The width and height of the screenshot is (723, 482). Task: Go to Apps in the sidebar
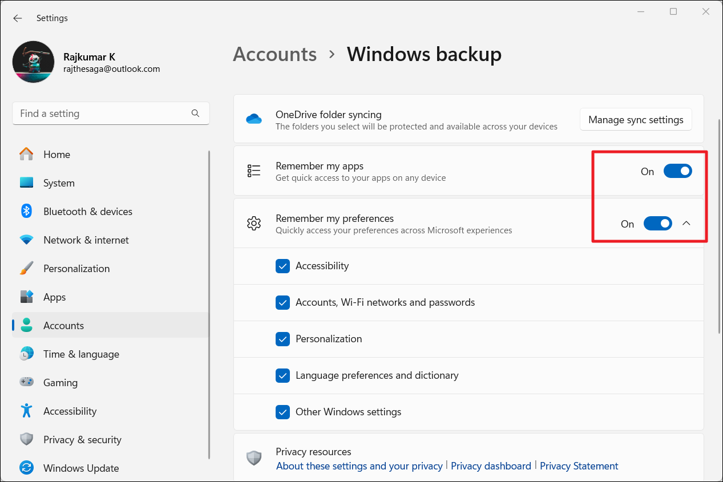pyautogui.click(x=55, y=297)
